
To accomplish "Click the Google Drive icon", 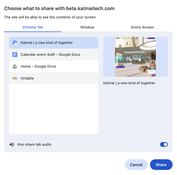I will point(15,66).
